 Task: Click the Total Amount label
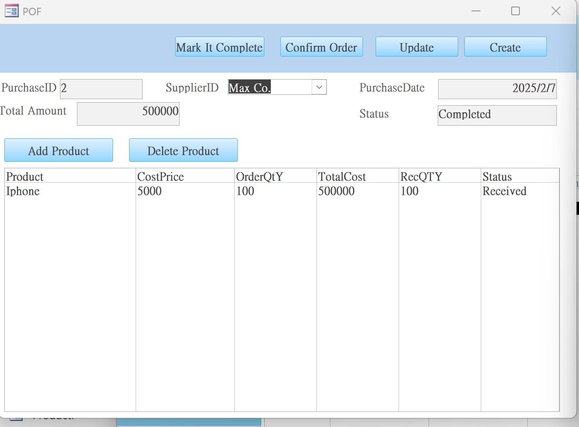[x=33, y=111]
